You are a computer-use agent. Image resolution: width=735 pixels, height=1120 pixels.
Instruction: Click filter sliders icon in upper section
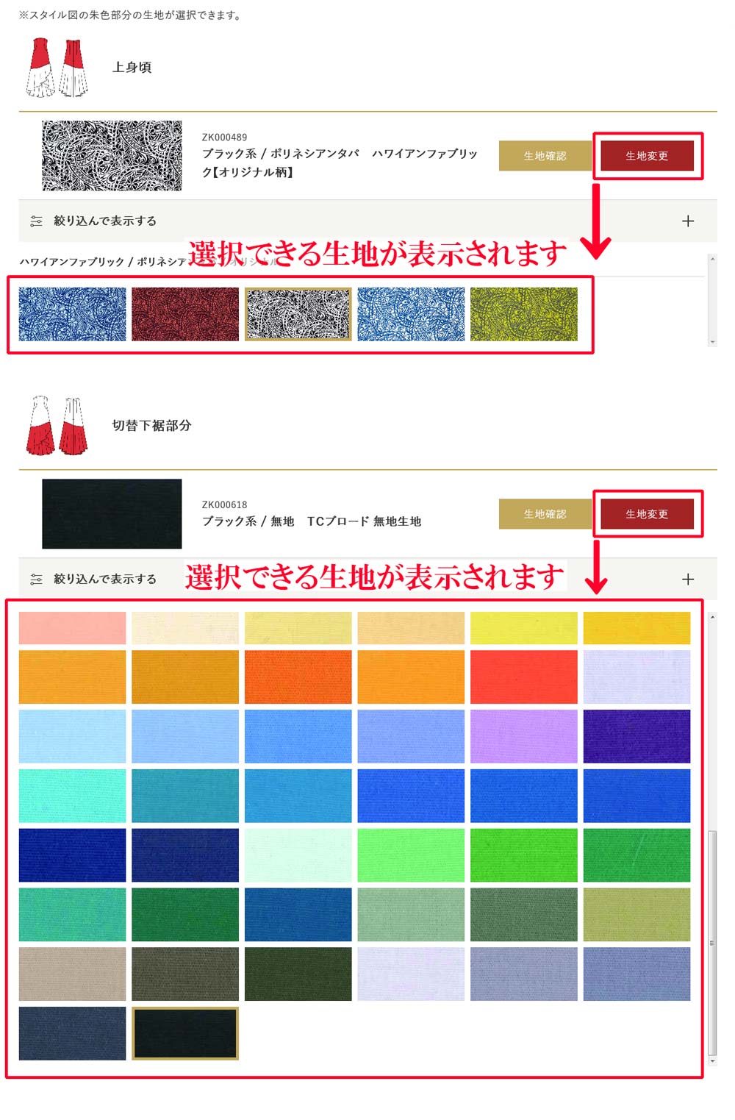36,221
